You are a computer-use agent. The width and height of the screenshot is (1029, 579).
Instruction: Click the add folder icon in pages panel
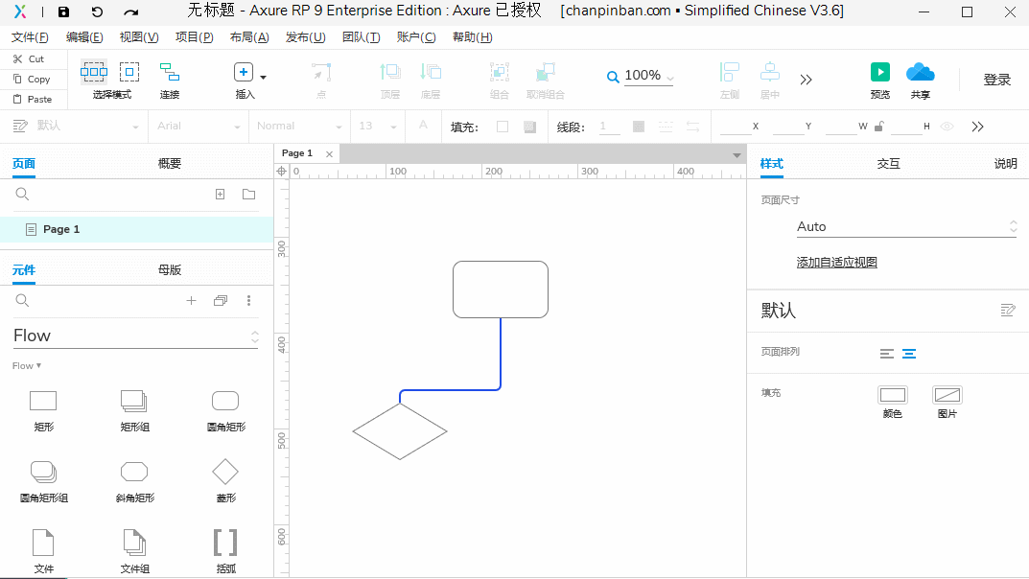pyautogui.click(x=248, y=195)
